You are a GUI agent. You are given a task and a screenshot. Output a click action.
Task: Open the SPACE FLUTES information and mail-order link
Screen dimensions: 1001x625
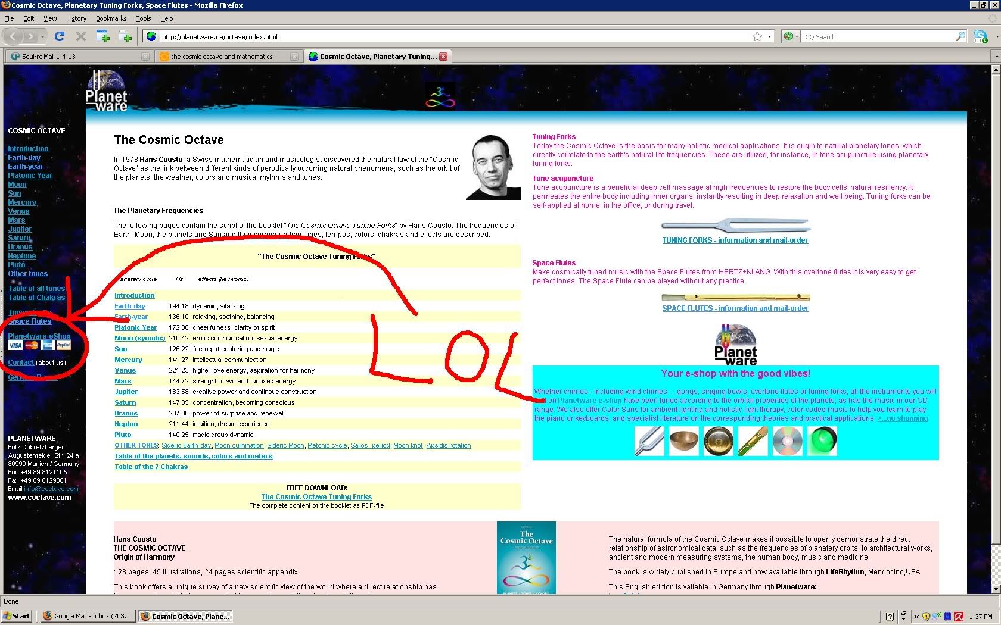point(735,308)
